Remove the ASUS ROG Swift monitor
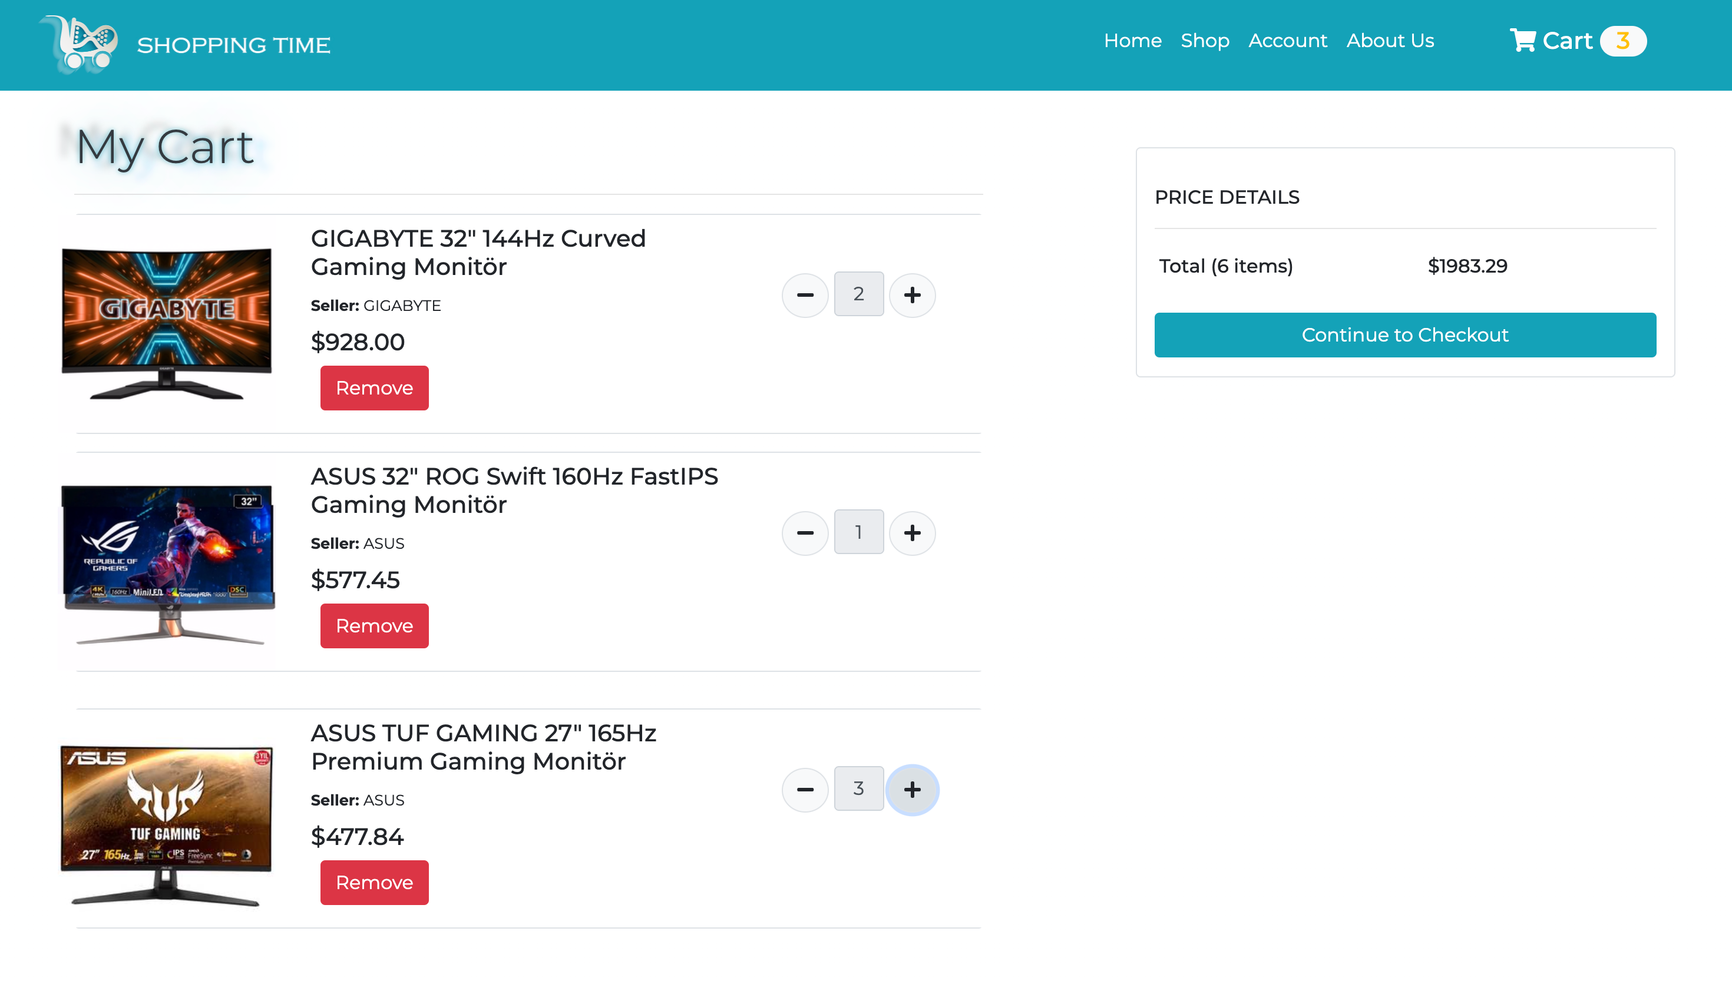1732x981 pixels. click(374, 626)
